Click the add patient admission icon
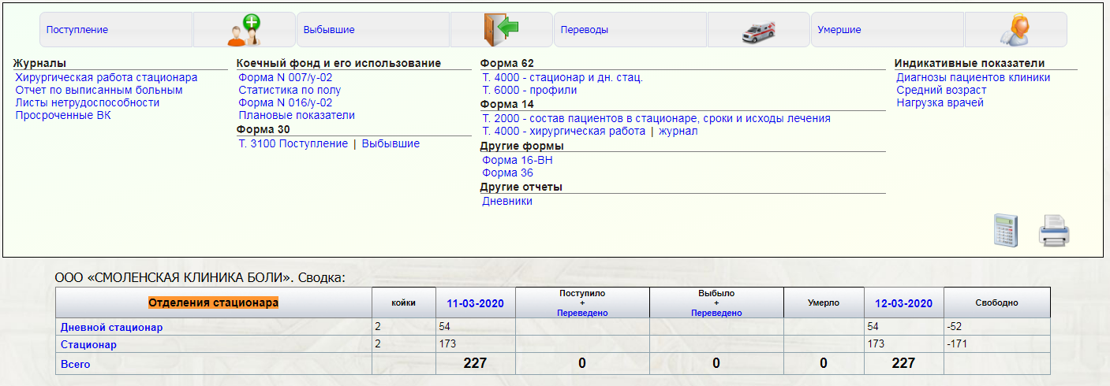The image size is (1110, 386). point(244,30)
